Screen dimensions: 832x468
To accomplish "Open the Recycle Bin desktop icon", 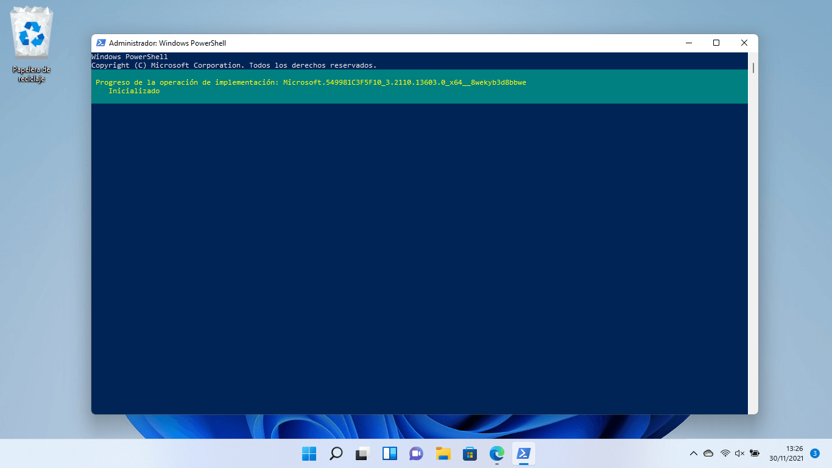I will point(32,45).
